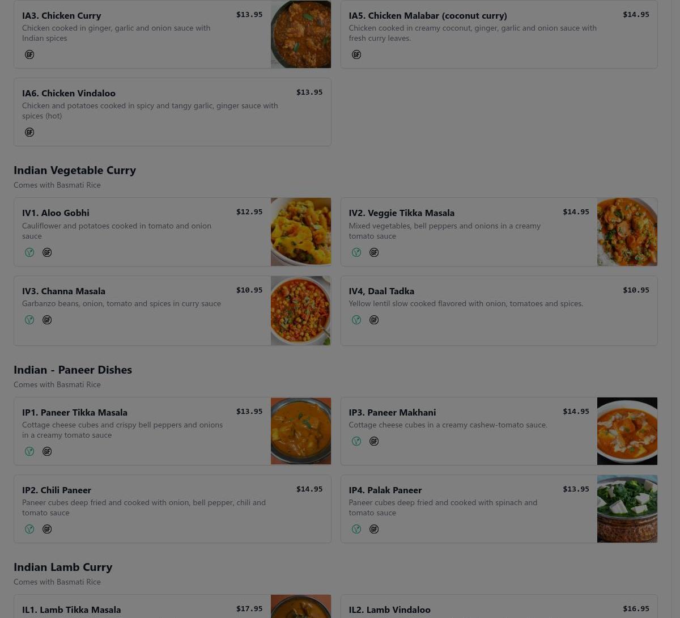Select the IP2. Chili Paneer item
This screenshot has height=618, width=680.
[x=172, y=509]
